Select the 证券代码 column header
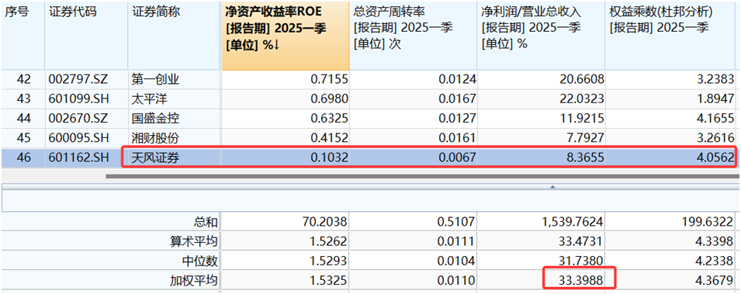 coord(86,36)
